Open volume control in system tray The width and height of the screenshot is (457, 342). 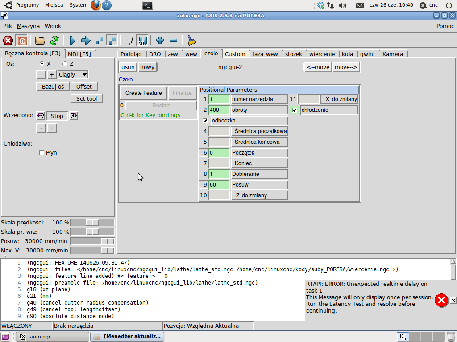coord(343,5)
